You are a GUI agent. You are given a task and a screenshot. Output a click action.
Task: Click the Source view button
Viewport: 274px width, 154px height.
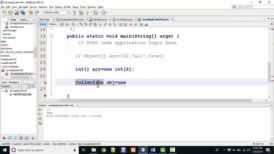click(43, 24)
